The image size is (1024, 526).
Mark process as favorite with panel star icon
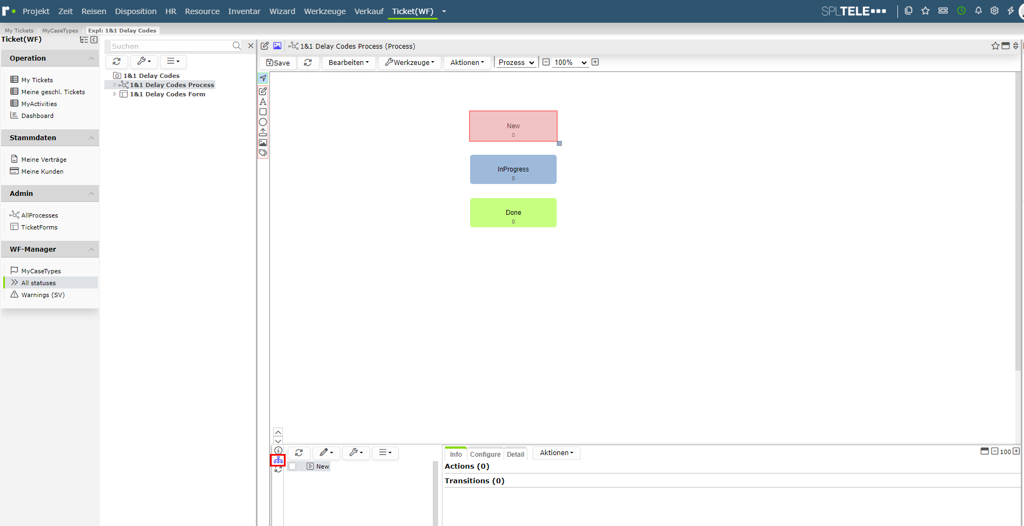995,46
